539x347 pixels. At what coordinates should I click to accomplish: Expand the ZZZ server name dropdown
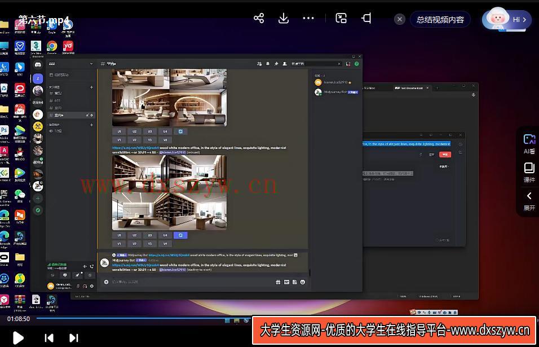click(x=91, y=64)
